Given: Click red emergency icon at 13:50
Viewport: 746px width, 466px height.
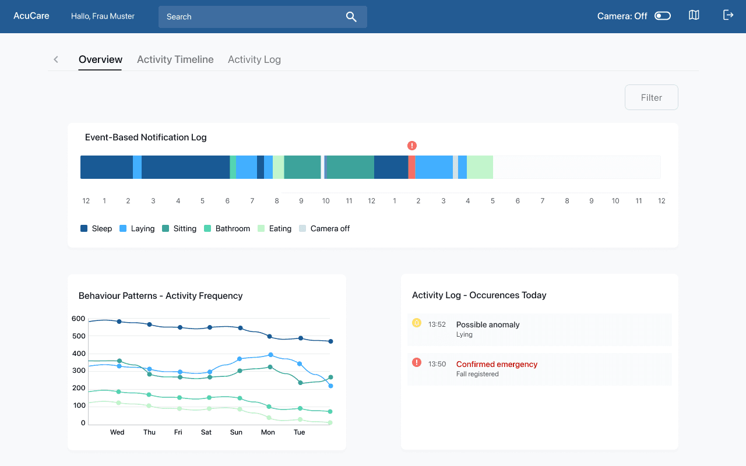Looking at the screenshot, I should tap(416, 362).
